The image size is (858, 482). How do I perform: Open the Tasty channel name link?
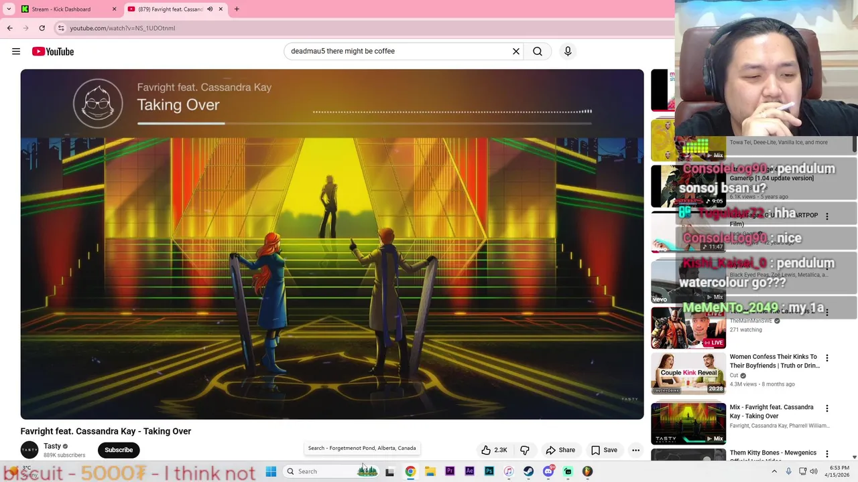52,446
